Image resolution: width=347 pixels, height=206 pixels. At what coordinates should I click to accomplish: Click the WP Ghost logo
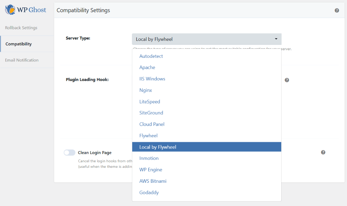click(x=26, y=10)
